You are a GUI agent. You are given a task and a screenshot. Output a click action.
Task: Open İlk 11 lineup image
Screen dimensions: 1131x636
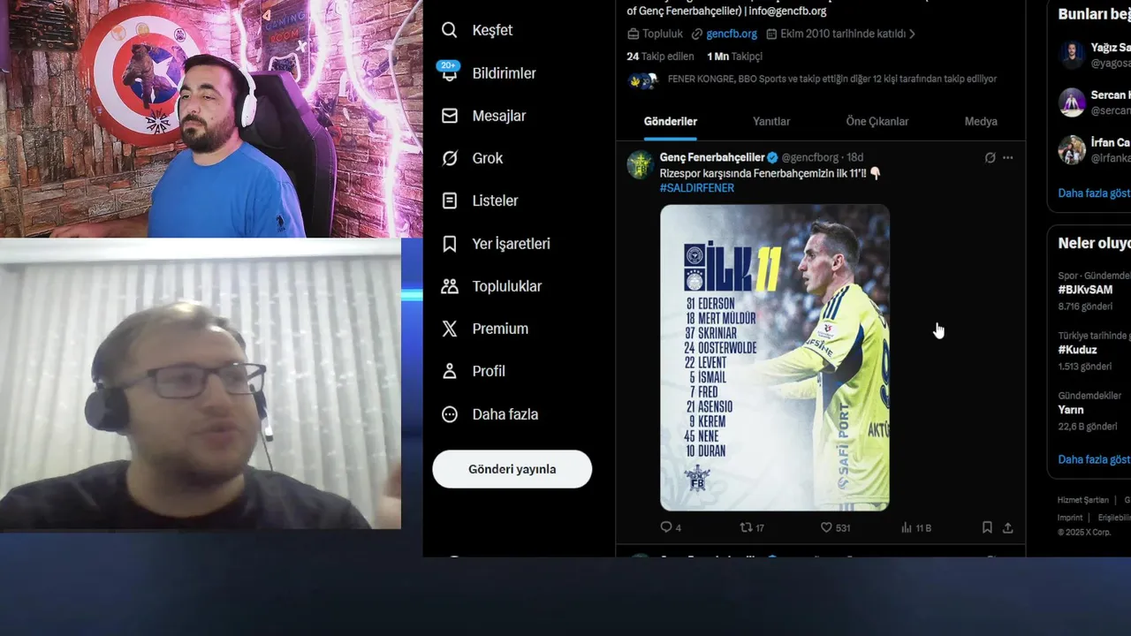pyautogui.click(x=775, y=358)
